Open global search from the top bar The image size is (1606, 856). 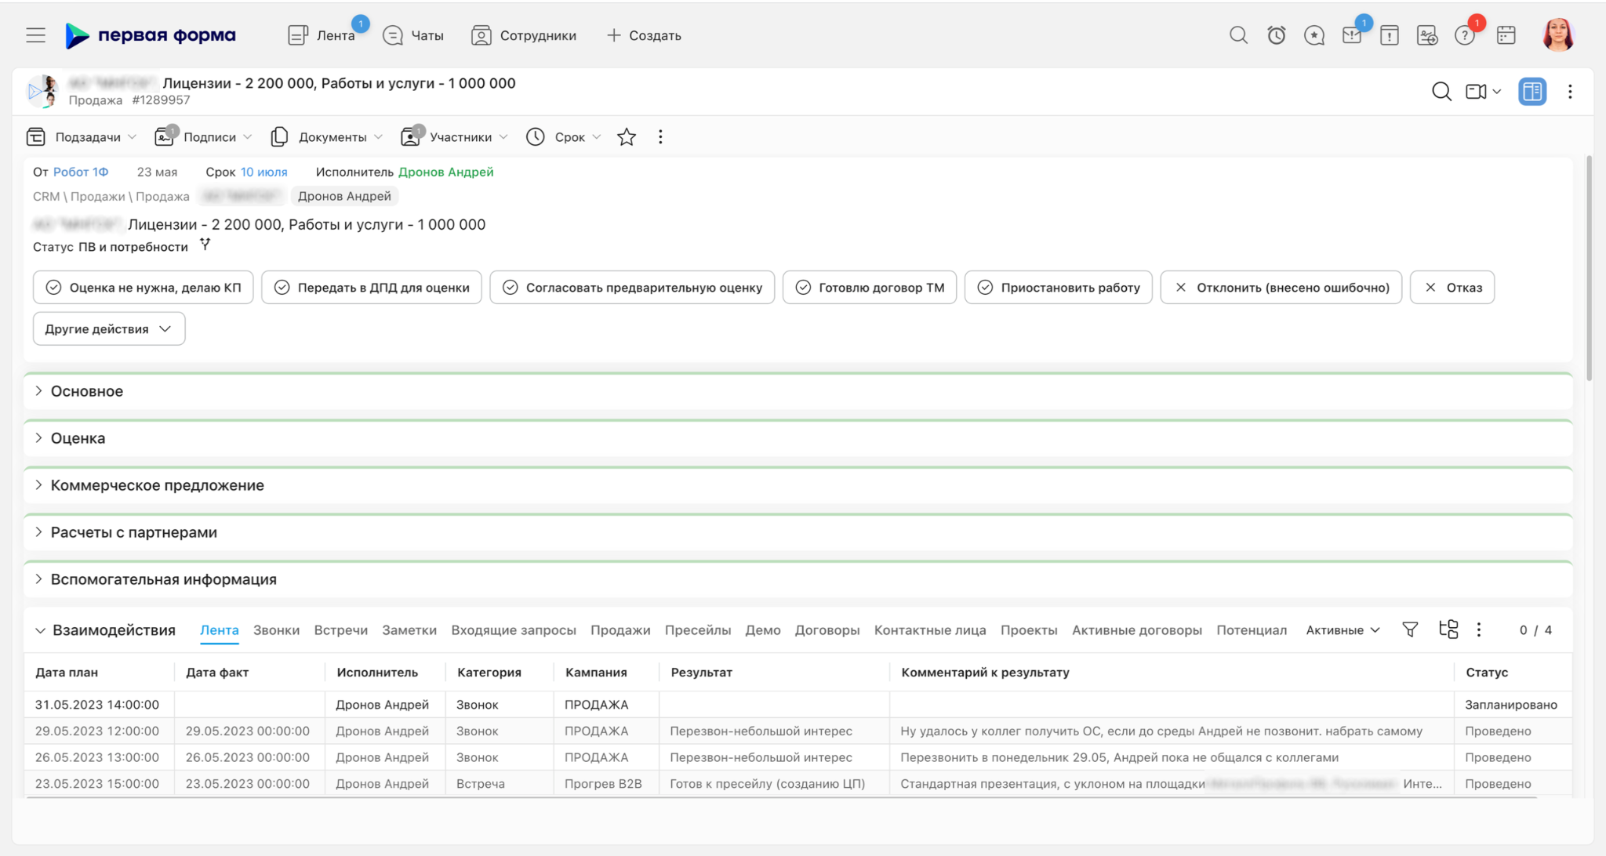1238,34
